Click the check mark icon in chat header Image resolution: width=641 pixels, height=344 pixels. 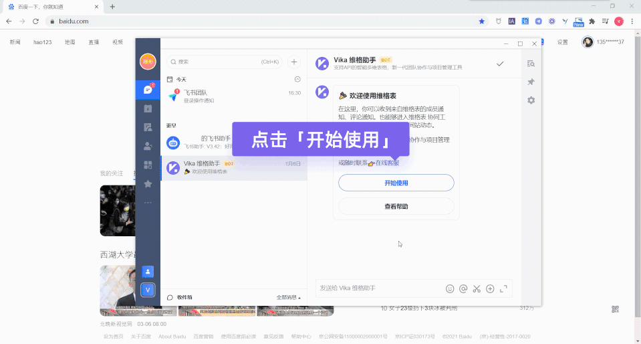[499, 64]
